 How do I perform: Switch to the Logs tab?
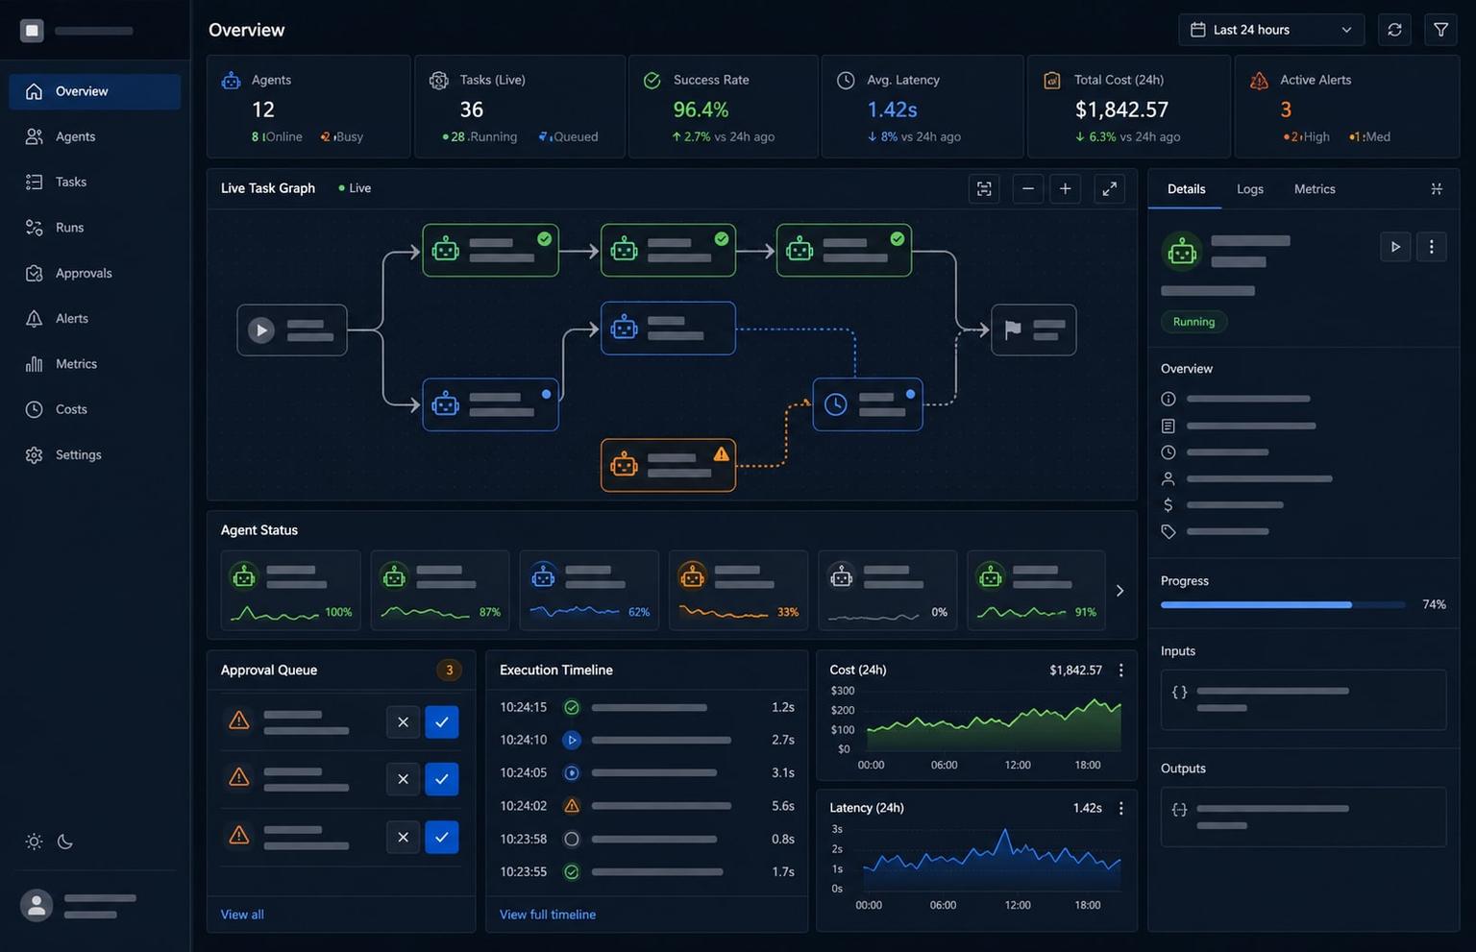click(1249, 189)
